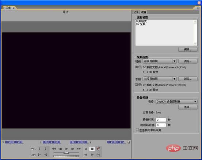Go to In point button
The width and height of the screenshot is (202, 160).
click(x=39, y=155)
